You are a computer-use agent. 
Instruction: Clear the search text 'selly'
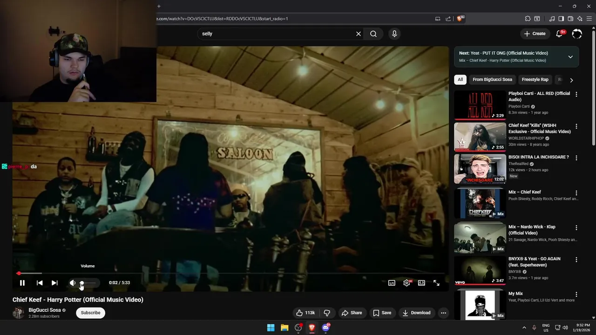point(359,33)
